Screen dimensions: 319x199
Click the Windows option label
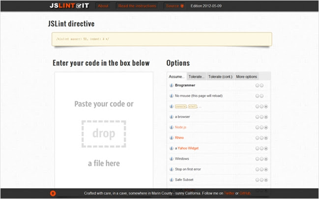click(x=182, y=159)
